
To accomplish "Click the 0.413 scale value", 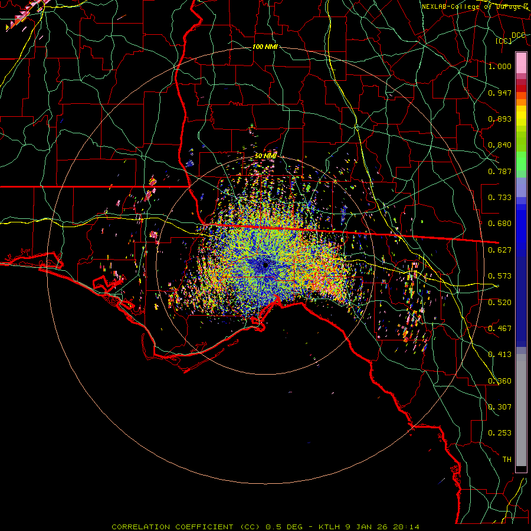I will (x=500, y=355).
